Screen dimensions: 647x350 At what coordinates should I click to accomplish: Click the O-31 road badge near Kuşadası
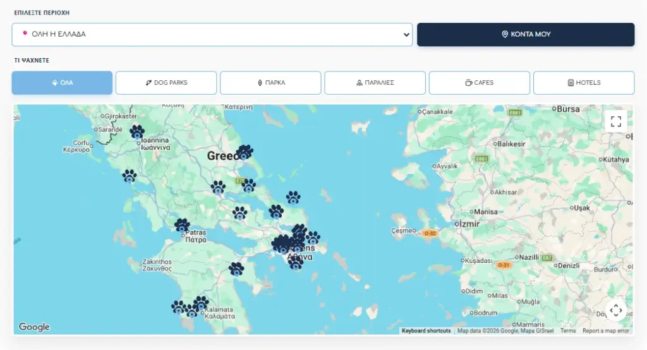504,265
